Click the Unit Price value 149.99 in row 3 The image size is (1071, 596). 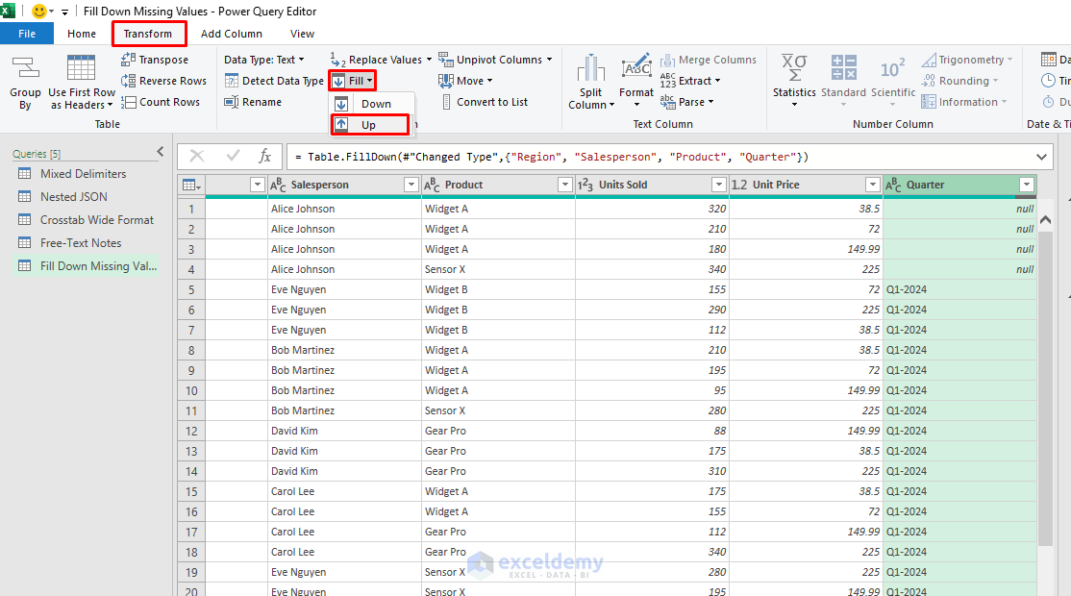806,249
